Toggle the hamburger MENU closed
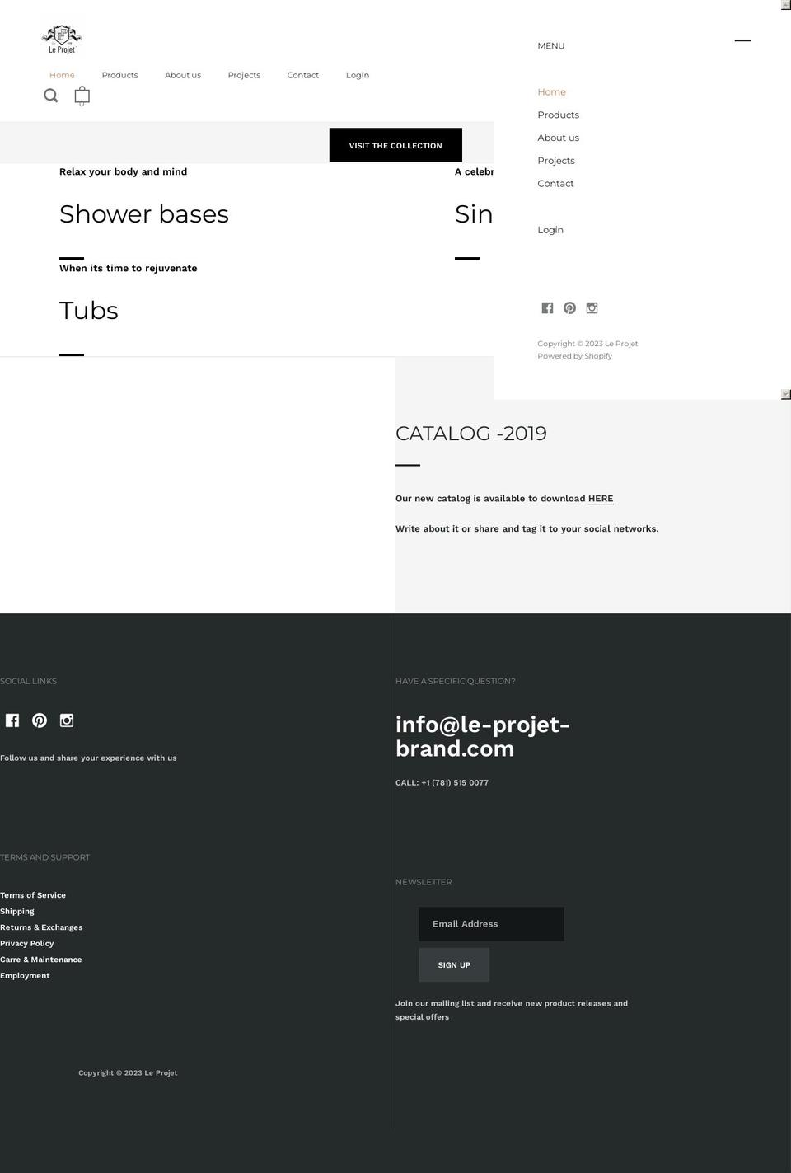 point(742,40)
